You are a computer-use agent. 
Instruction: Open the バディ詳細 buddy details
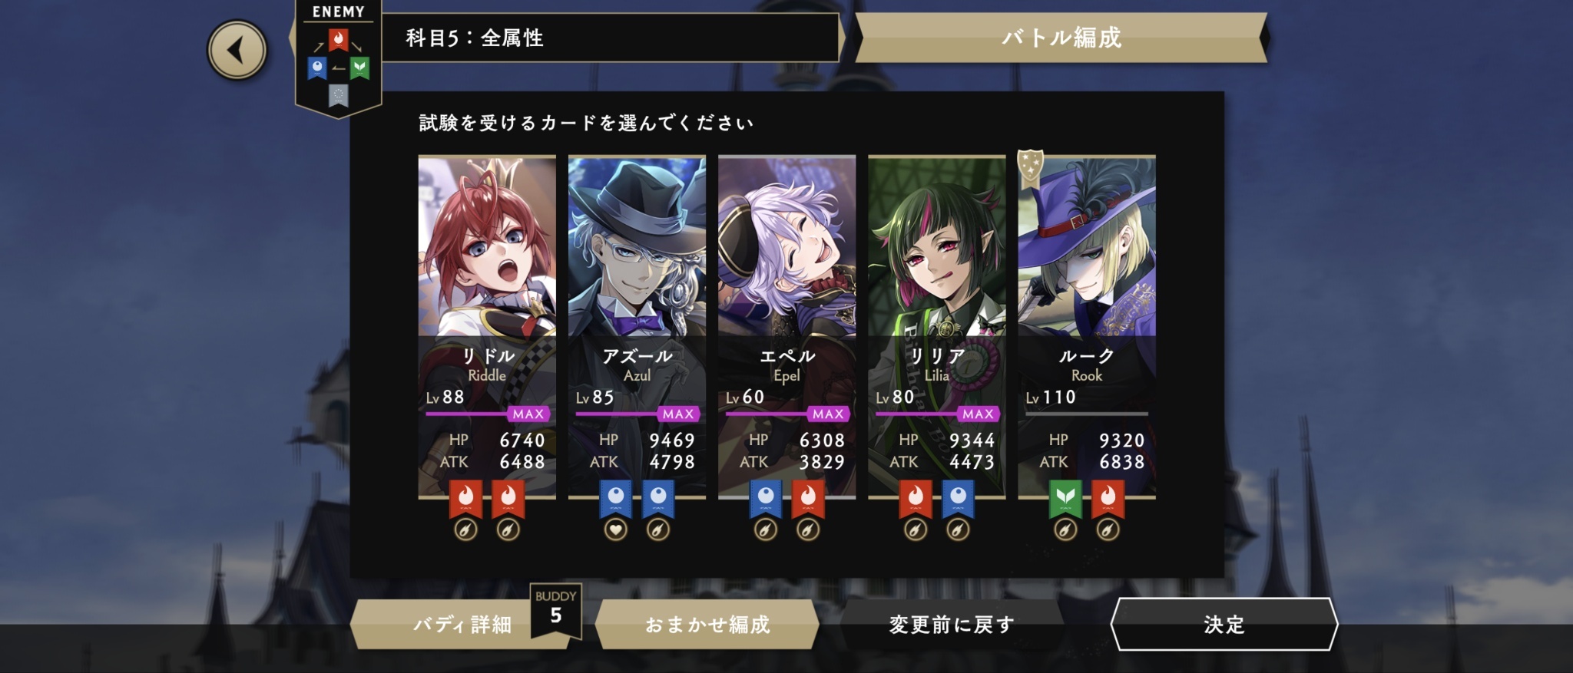pos(462,624)
